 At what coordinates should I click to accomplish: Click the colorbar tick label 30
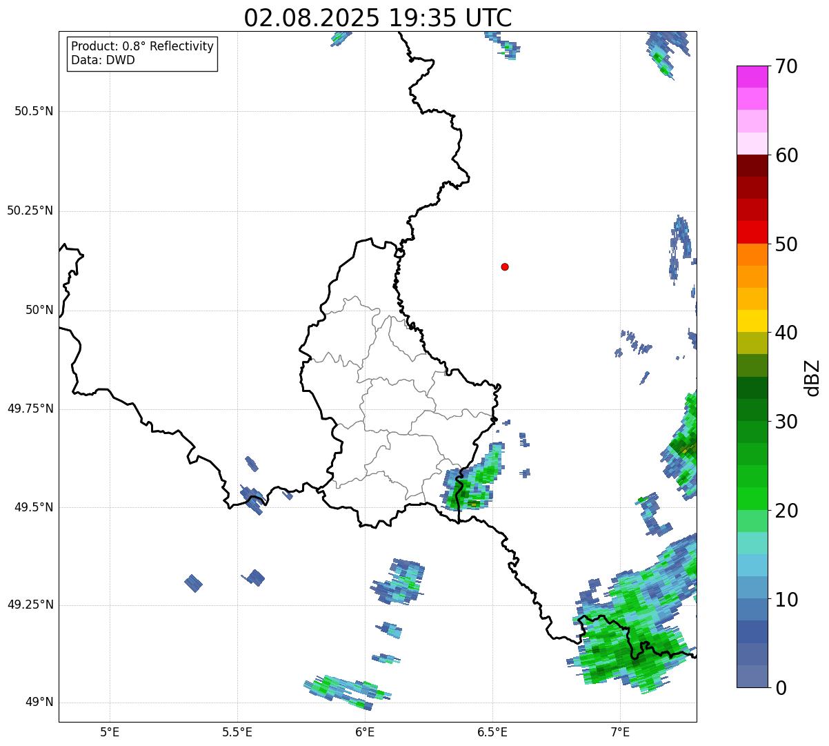[x=787, y=422]
